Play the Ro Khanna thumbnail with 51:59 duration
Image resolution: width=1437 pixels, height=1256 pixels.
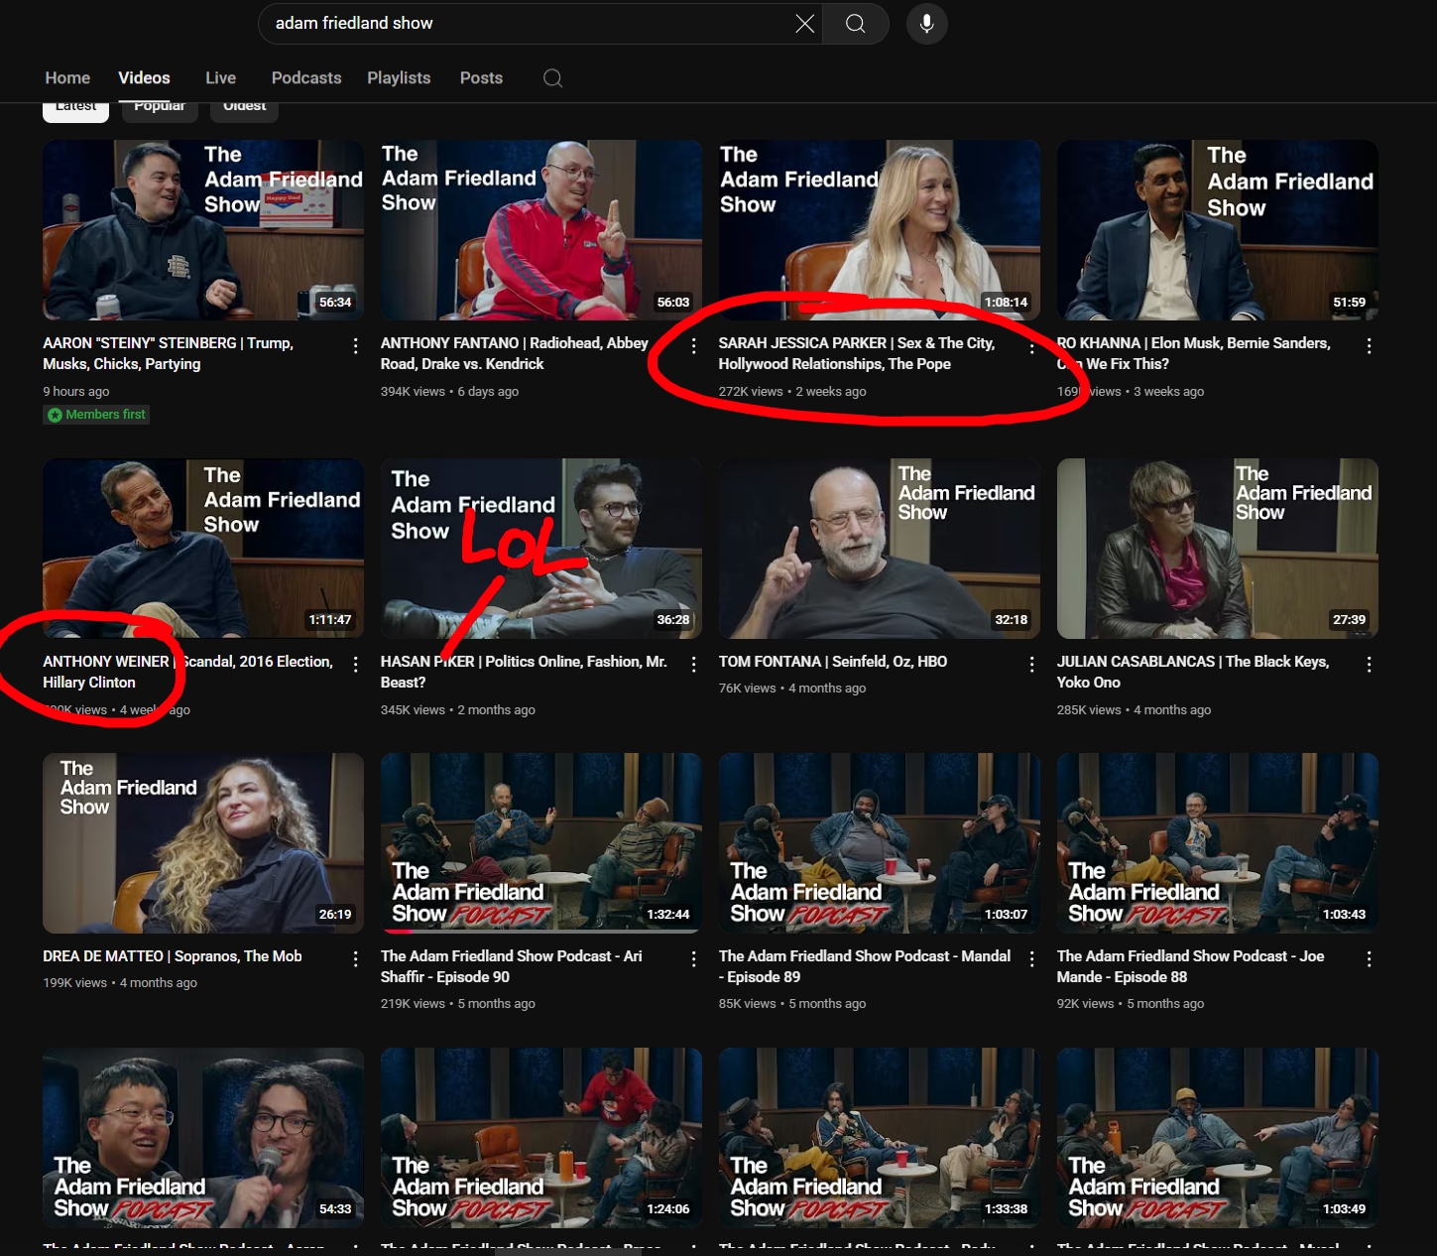(1218, 229)
